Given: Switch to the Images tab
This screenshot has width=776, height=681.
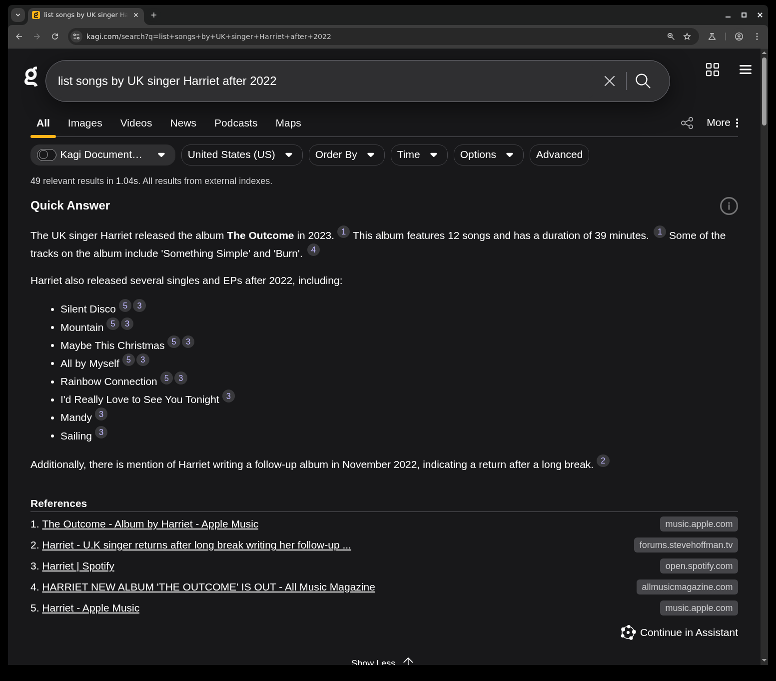Looking at the screenshot, I should point(85,123).
